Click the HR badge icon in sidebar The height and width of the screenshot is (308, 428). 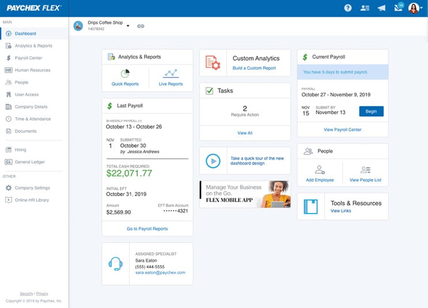click(x=9, y=70)
